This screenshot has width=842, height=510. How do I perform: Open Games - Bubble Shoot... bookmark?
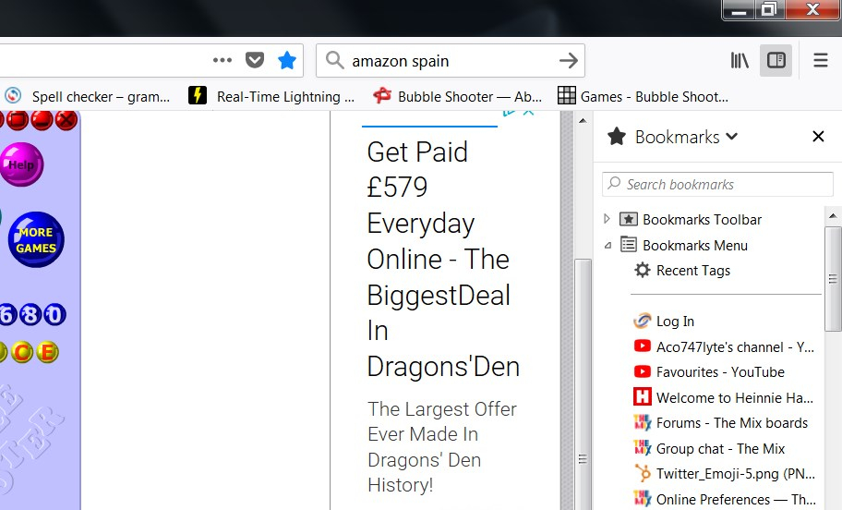click(644, 97)
